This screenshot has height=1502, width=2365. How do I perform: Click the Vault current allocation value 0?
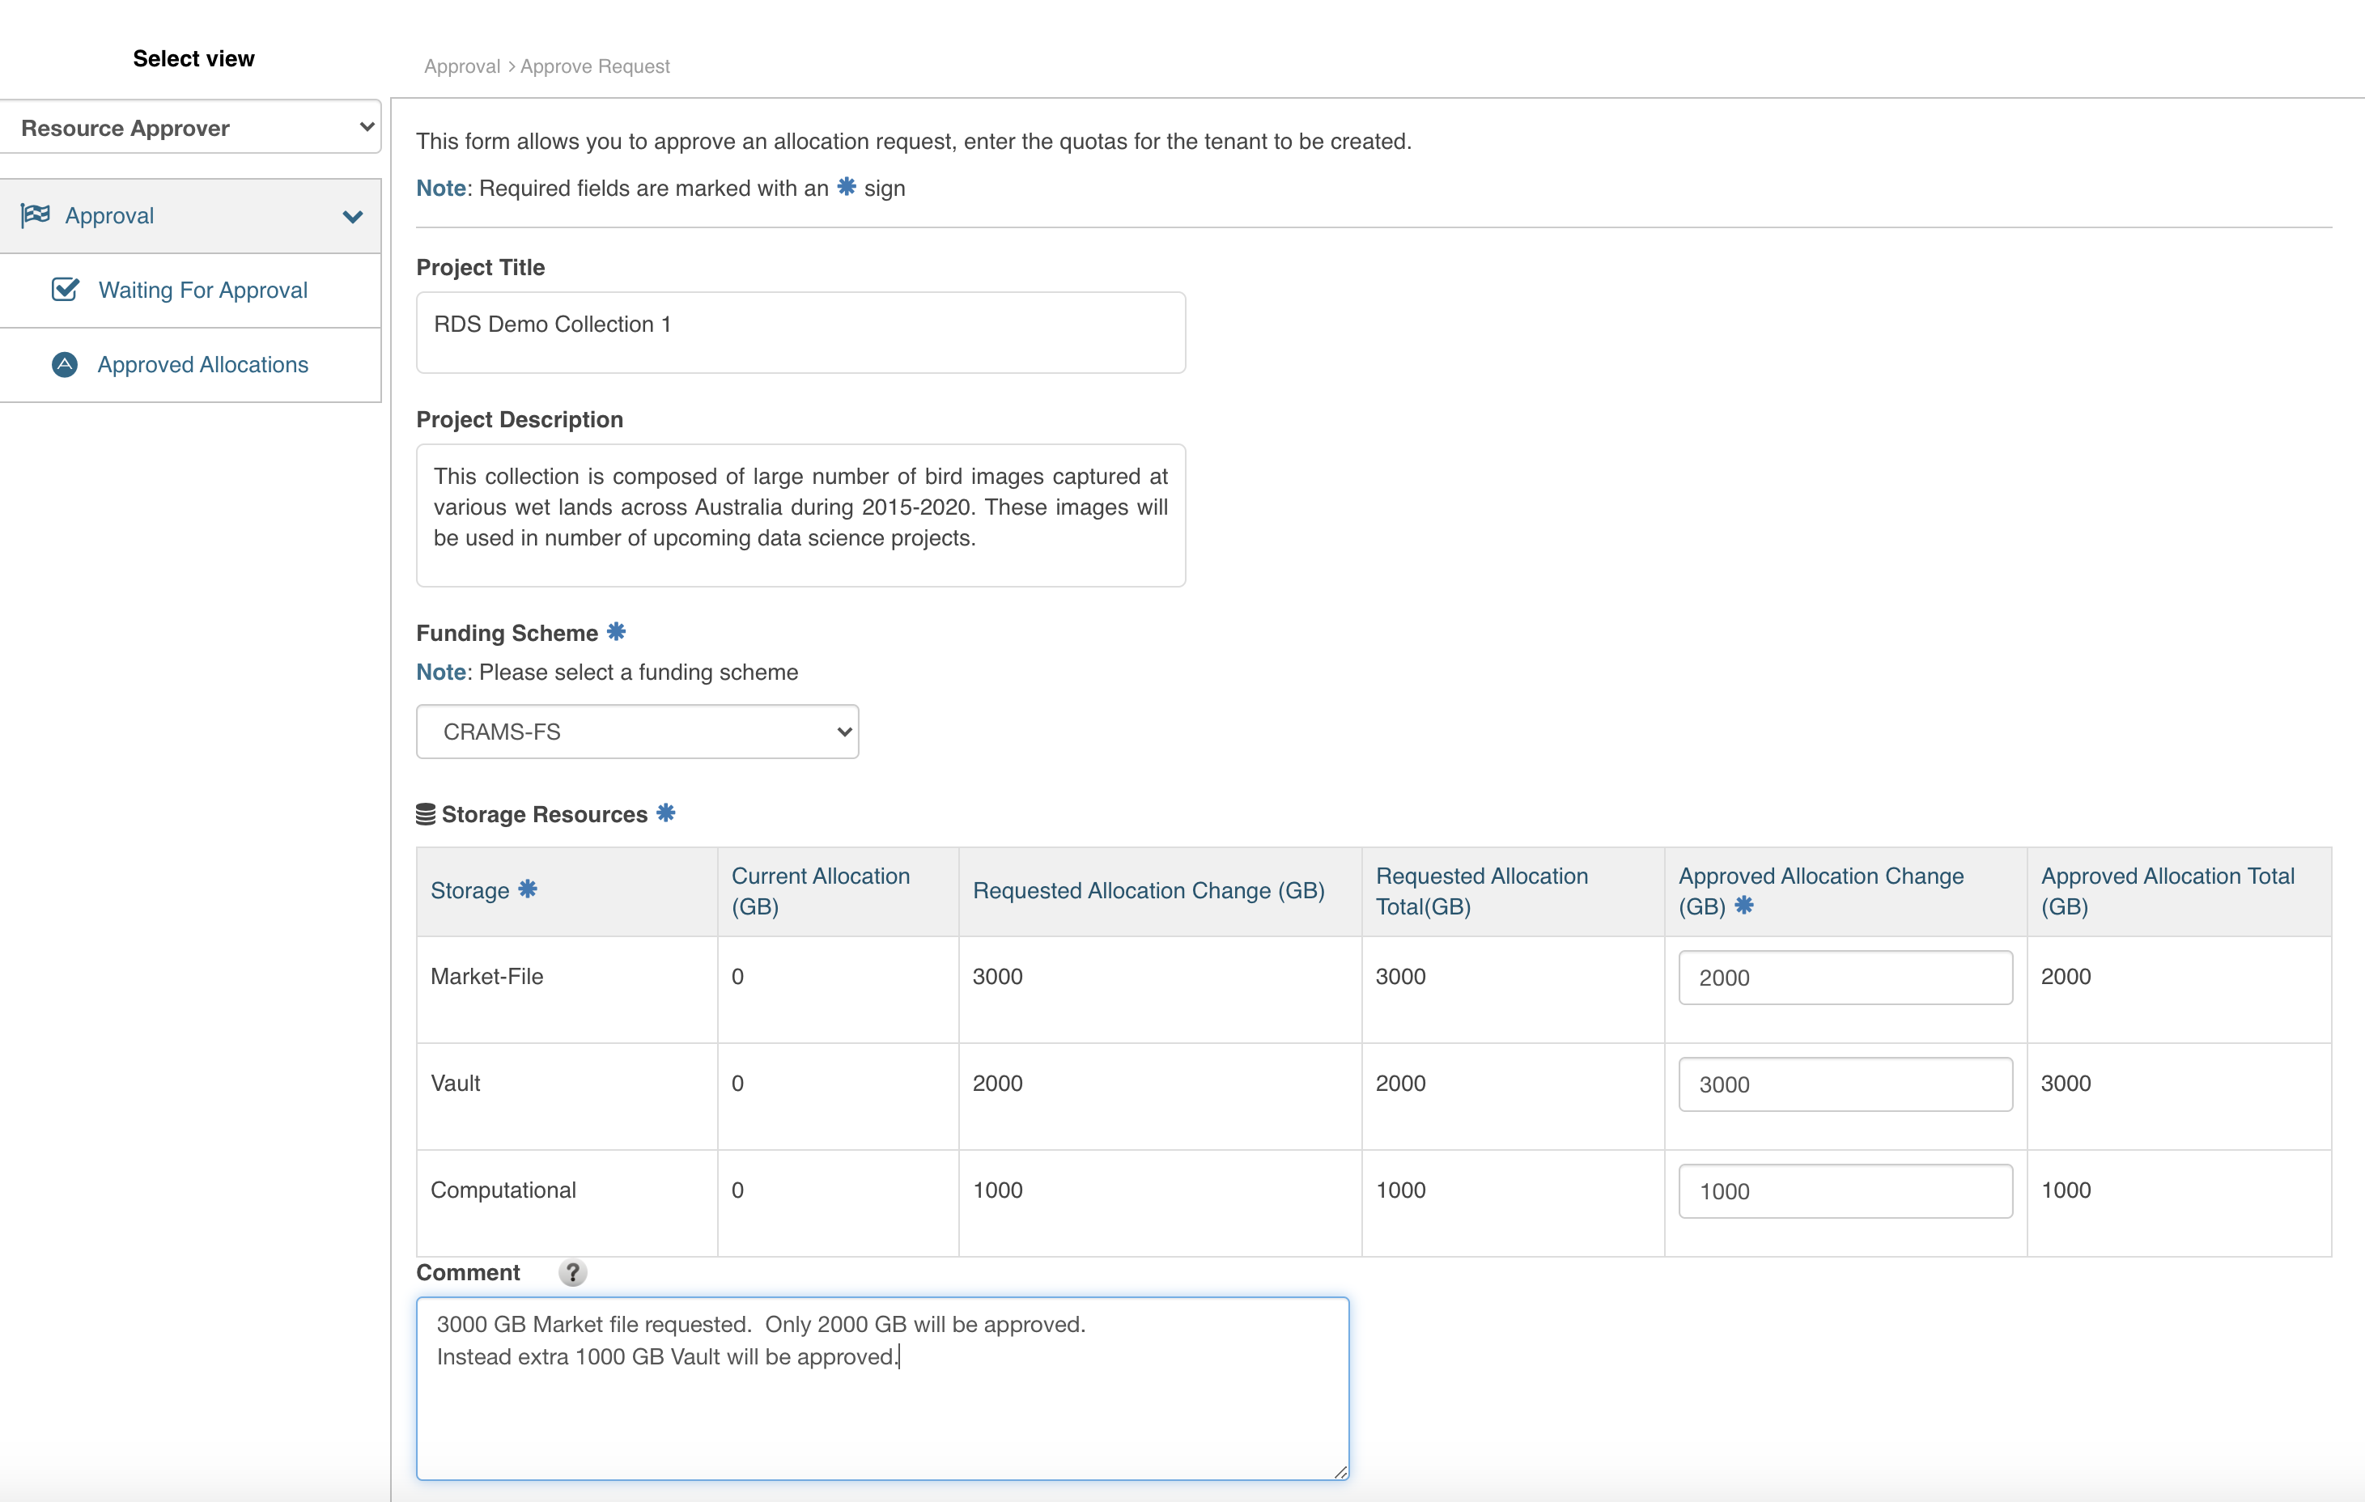(x=737, y=1083)
